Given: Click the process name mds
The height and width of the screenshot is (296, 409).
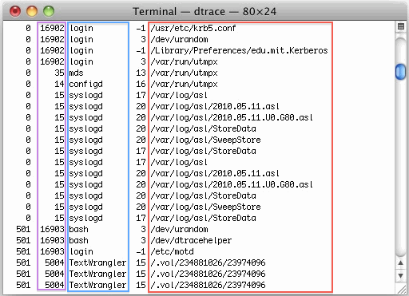Looking at the screenshot, I should (x=76, y=73).
